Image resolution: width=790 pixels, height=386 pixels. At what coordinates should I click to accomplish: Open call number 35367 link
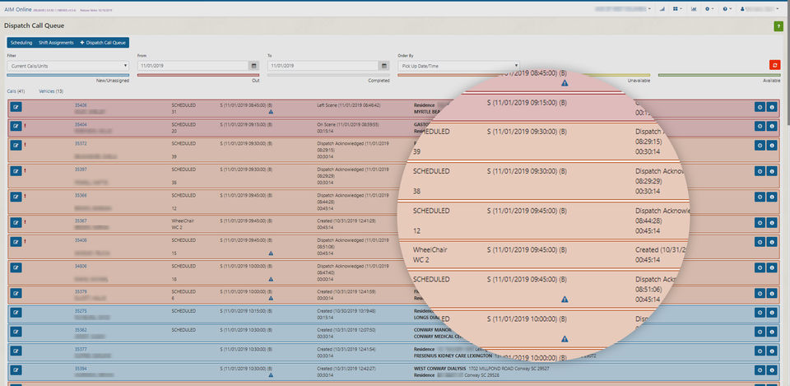[81, 221]
